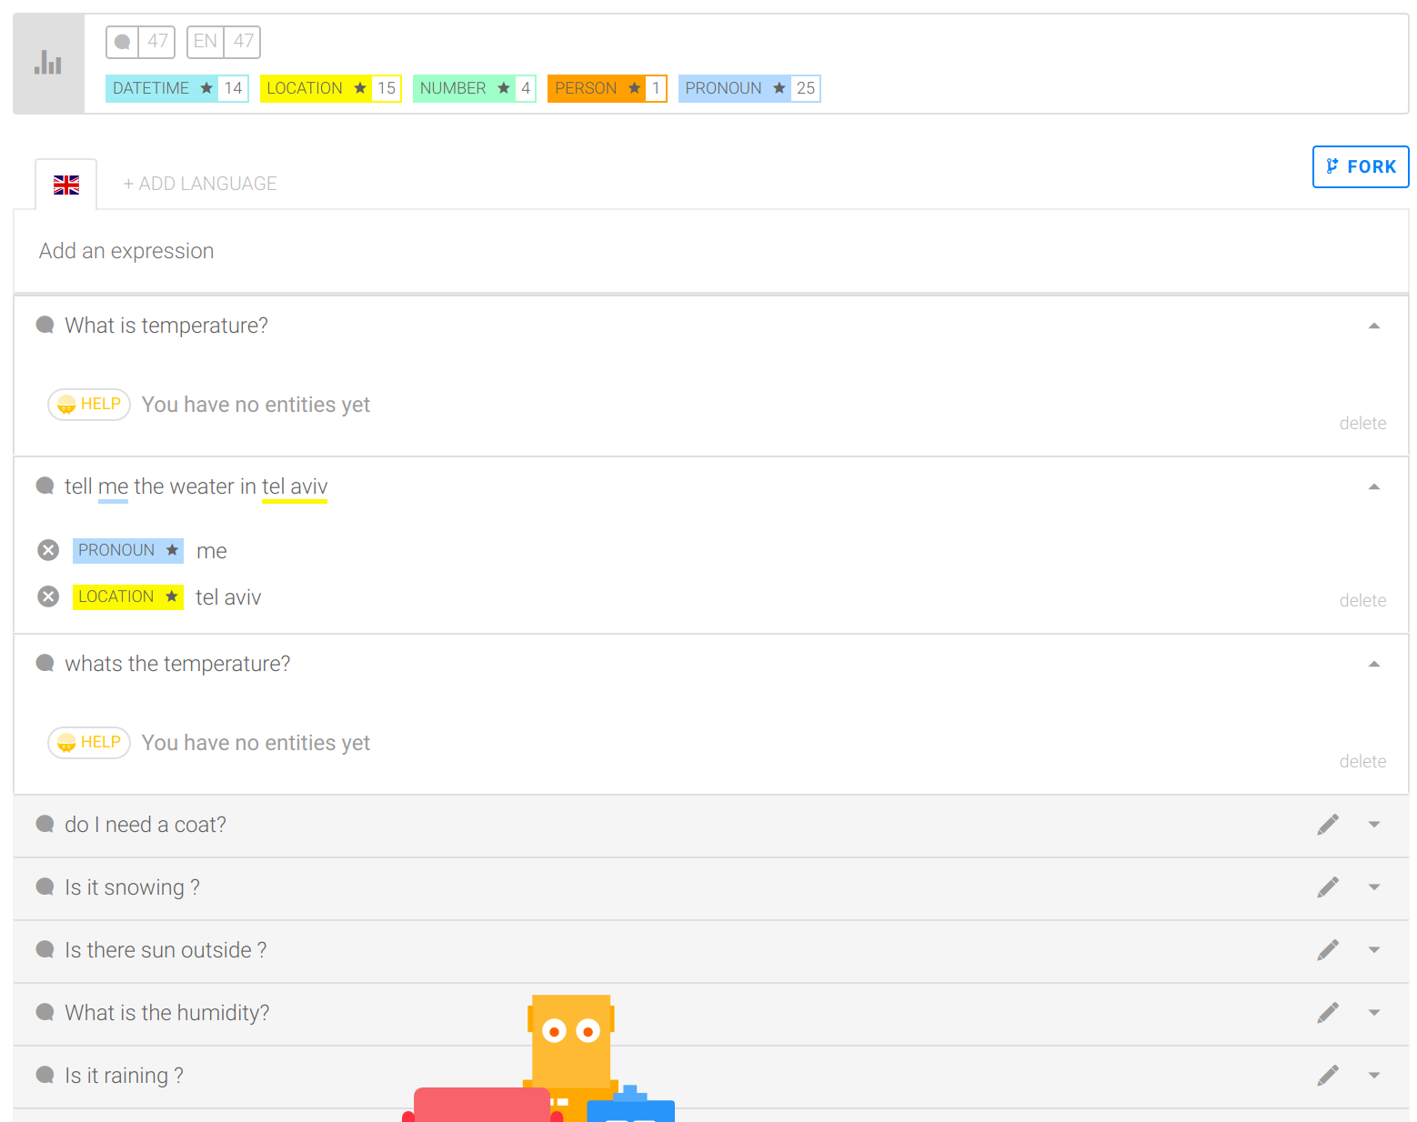Image resolution: width=1417 pixels, height=1122 pixels.
Task: Click the 'do I need a coat?' text
Action: (x=146, y=825)
